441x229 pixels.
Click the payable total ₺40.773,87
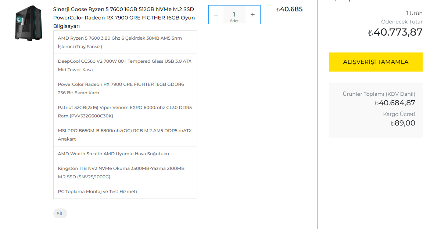pos(395,32)
